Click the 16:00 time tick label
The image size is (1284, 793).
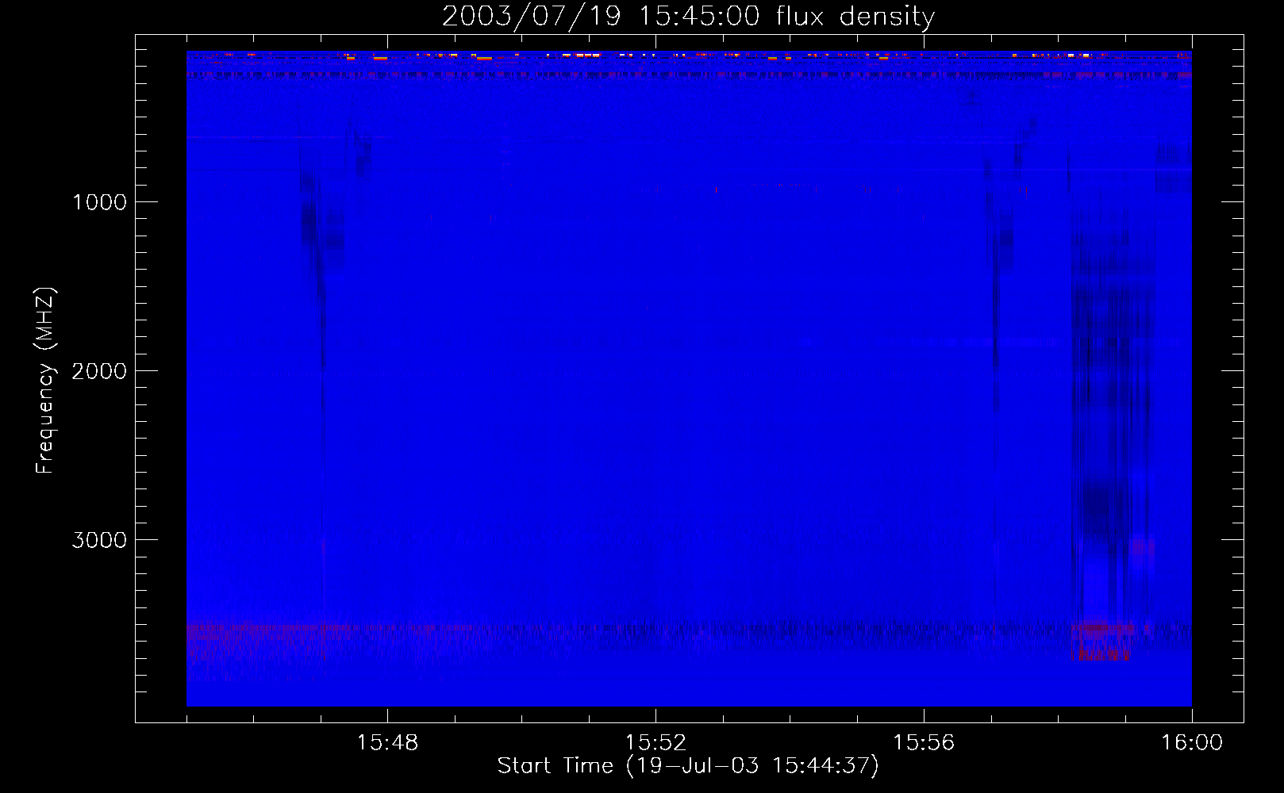click(1192, 743)
